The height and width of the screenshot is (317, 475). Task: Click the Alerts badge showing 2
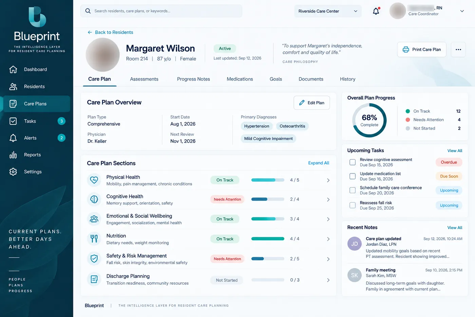pyautogui.click(x=61, y=138)
